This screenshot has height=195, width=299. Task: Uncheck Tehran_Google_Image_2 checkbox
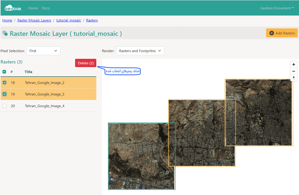tap(4, 83)
